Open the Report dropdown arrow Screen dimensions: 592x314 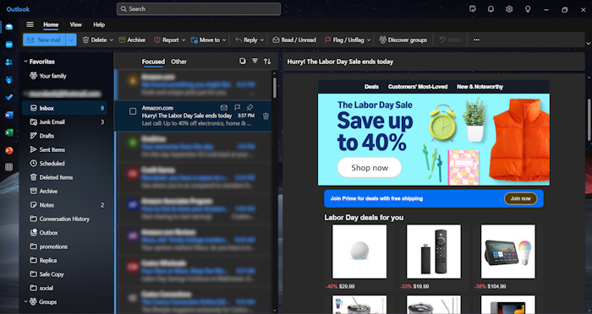(184, 40)
